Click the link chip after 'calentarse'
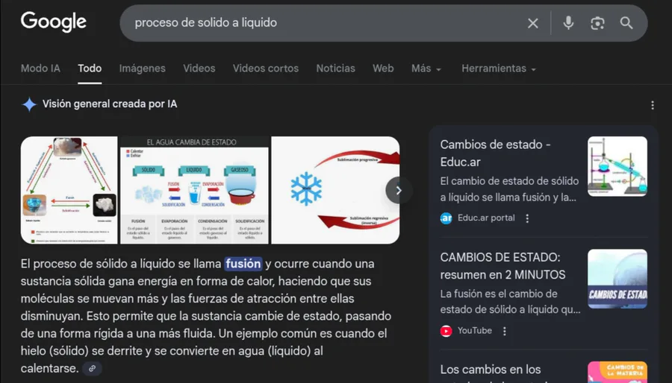Screen dimensions: 672x383 pos(92,368)
